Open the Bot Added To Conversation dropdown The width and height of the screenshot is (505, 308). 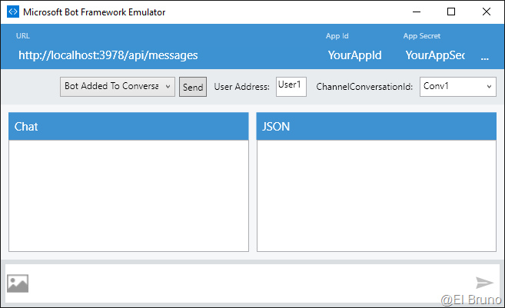point(118,87)
